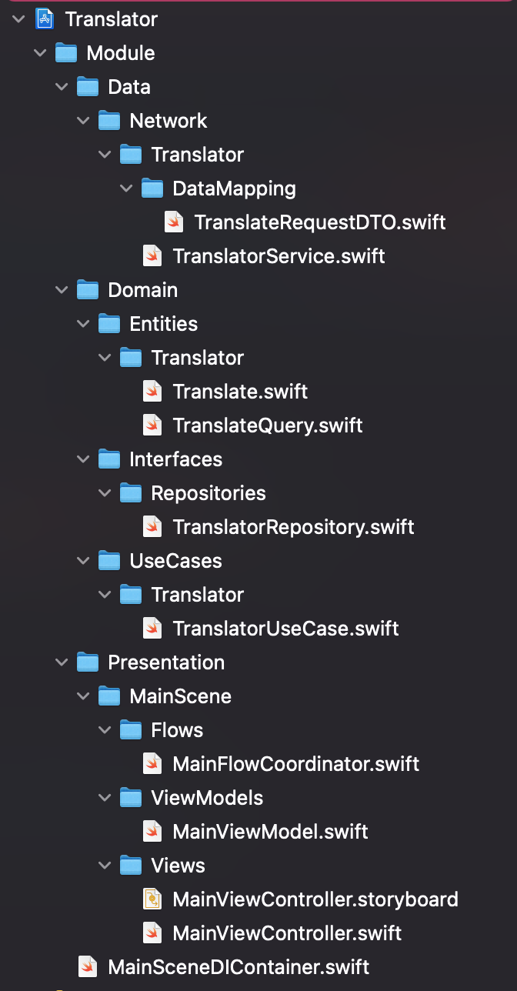Click the folder icon next to Presentation

point(85,662)
